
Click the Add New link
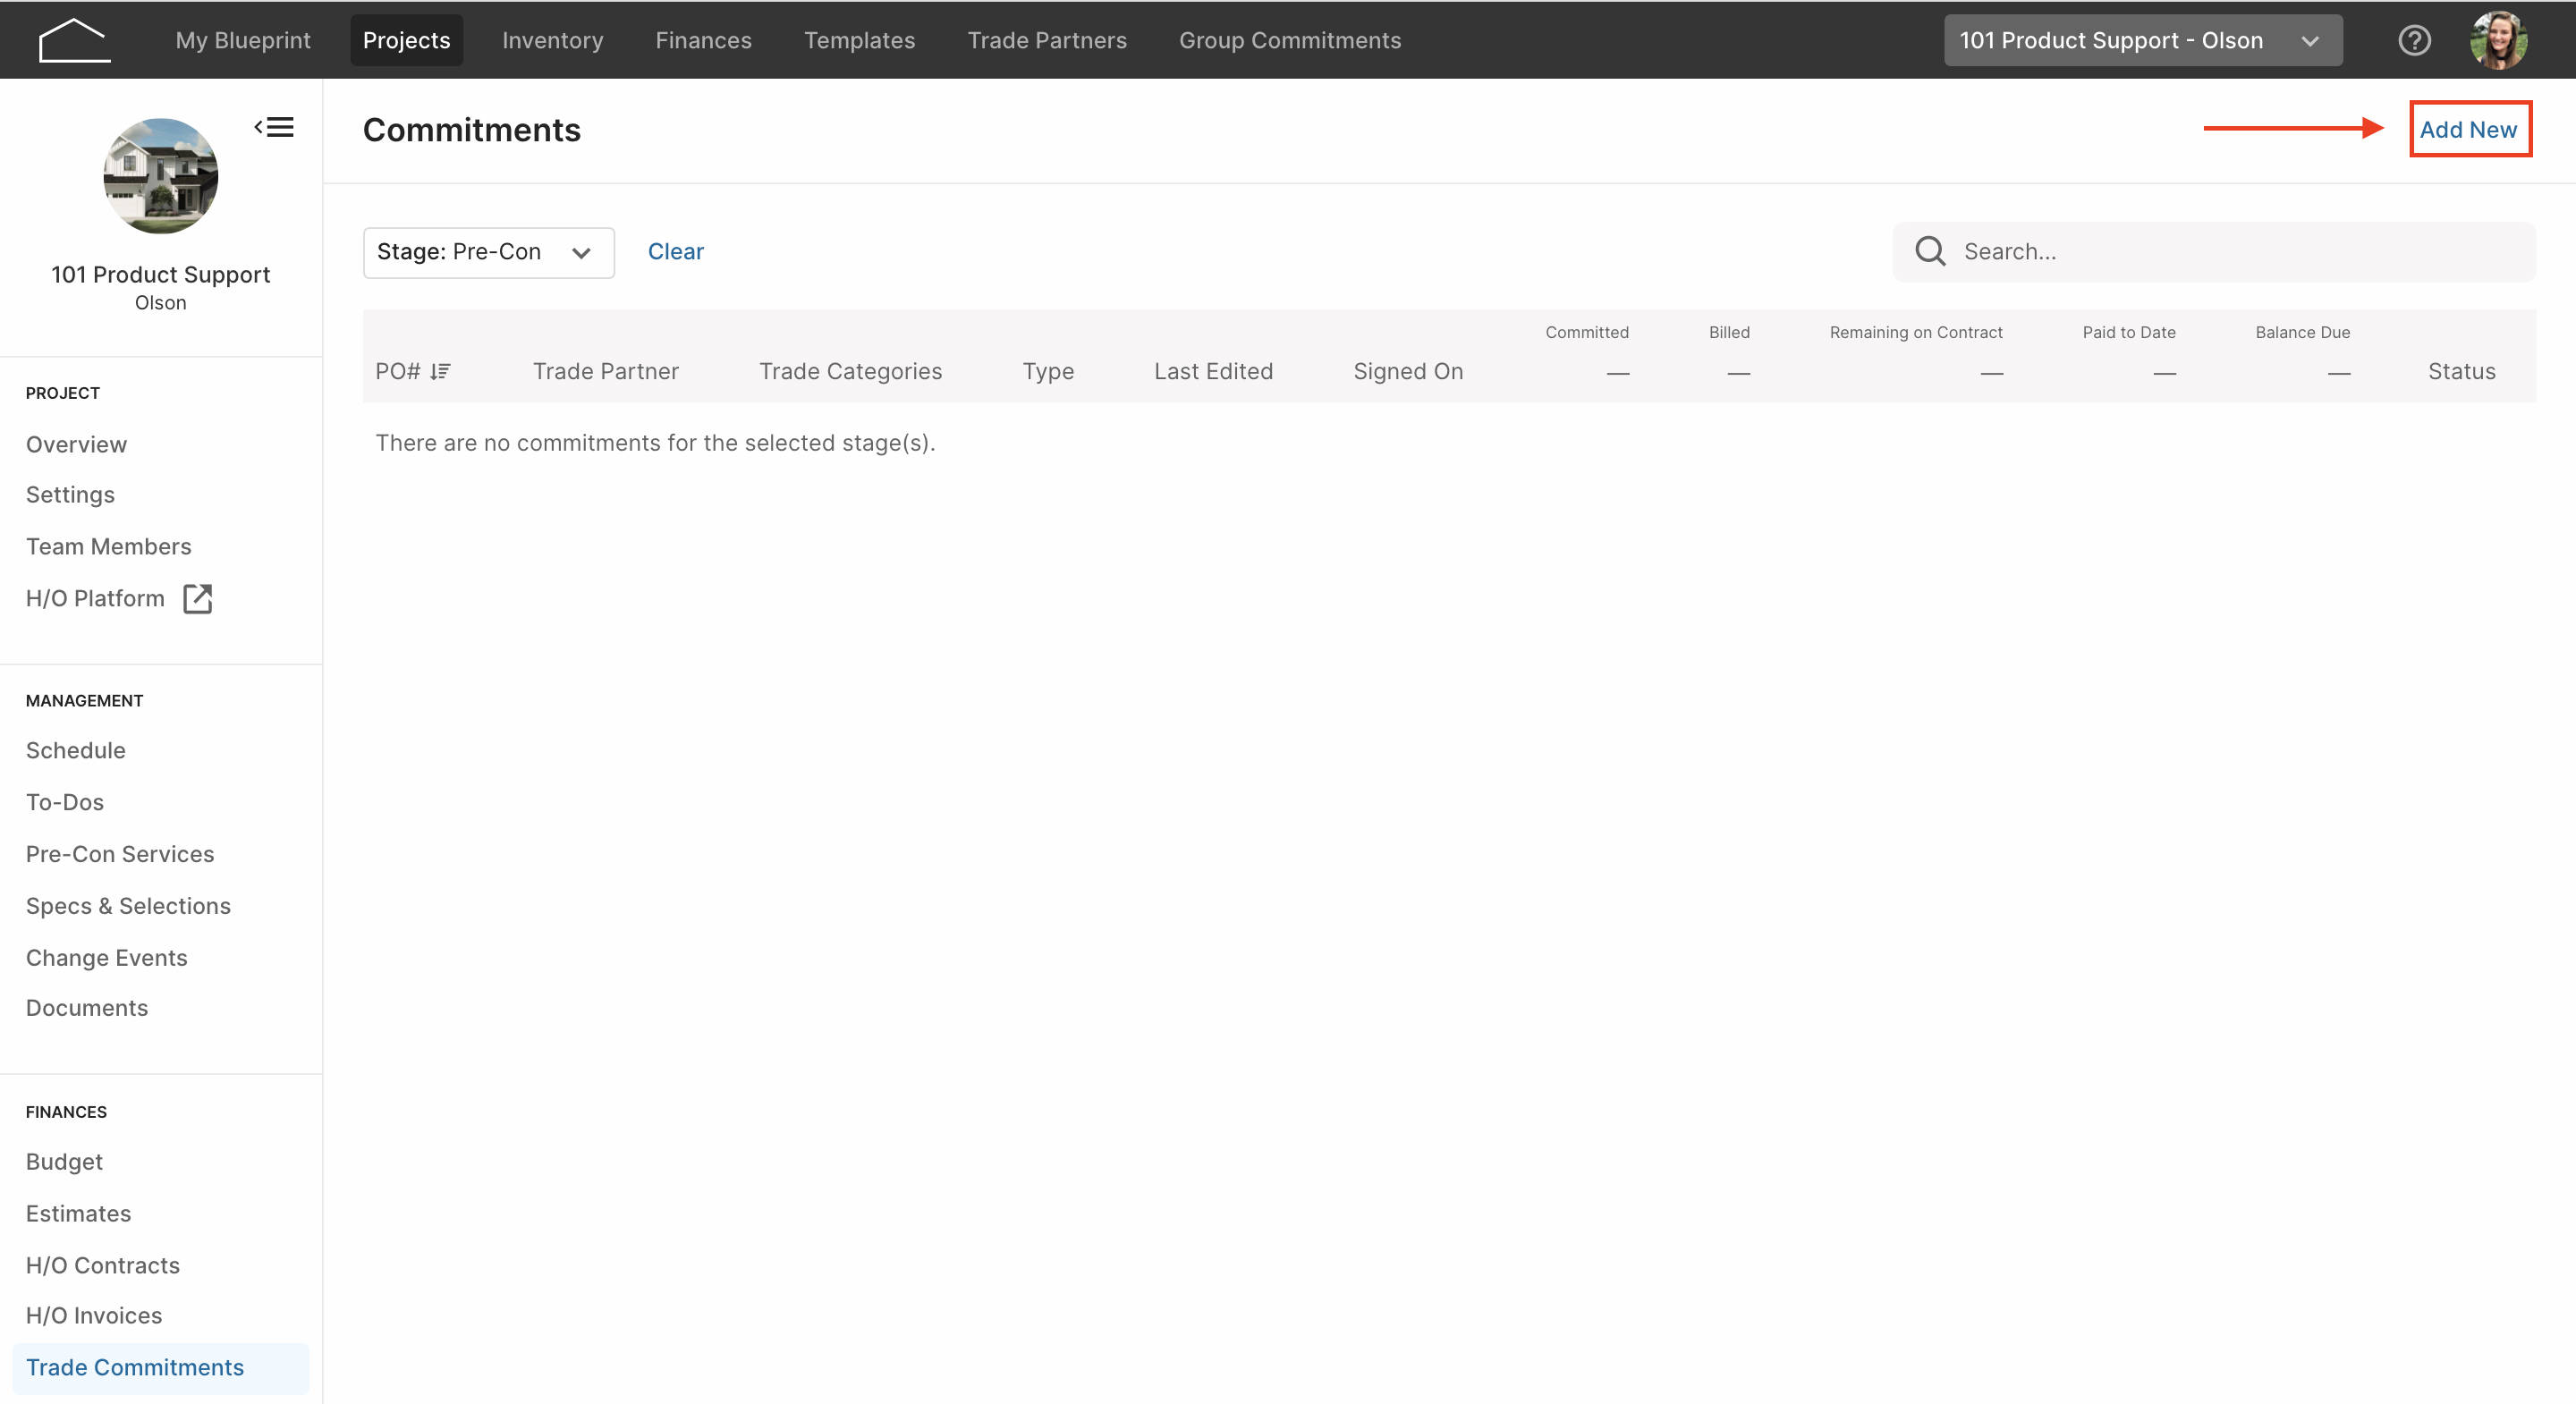2468,129
